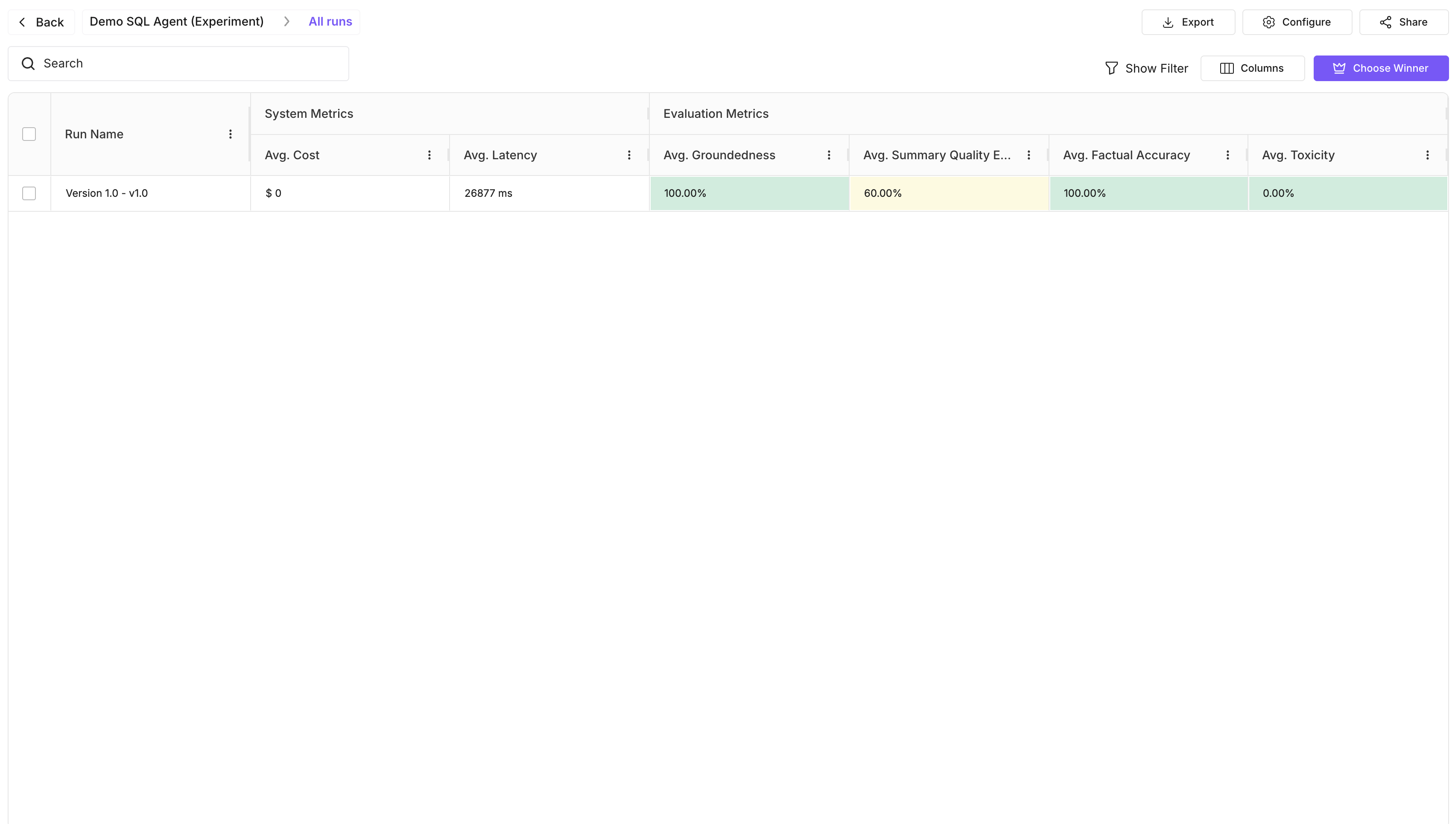The image size is (1455, 824).
Task: Click the Share icon
Action: tap(1387, 22)
